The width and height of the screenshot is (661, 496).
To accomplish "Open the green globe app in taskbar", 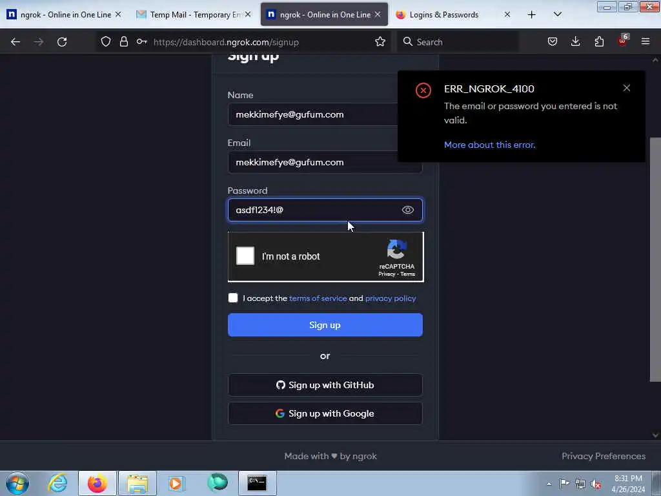I will [x=217, y=482].
